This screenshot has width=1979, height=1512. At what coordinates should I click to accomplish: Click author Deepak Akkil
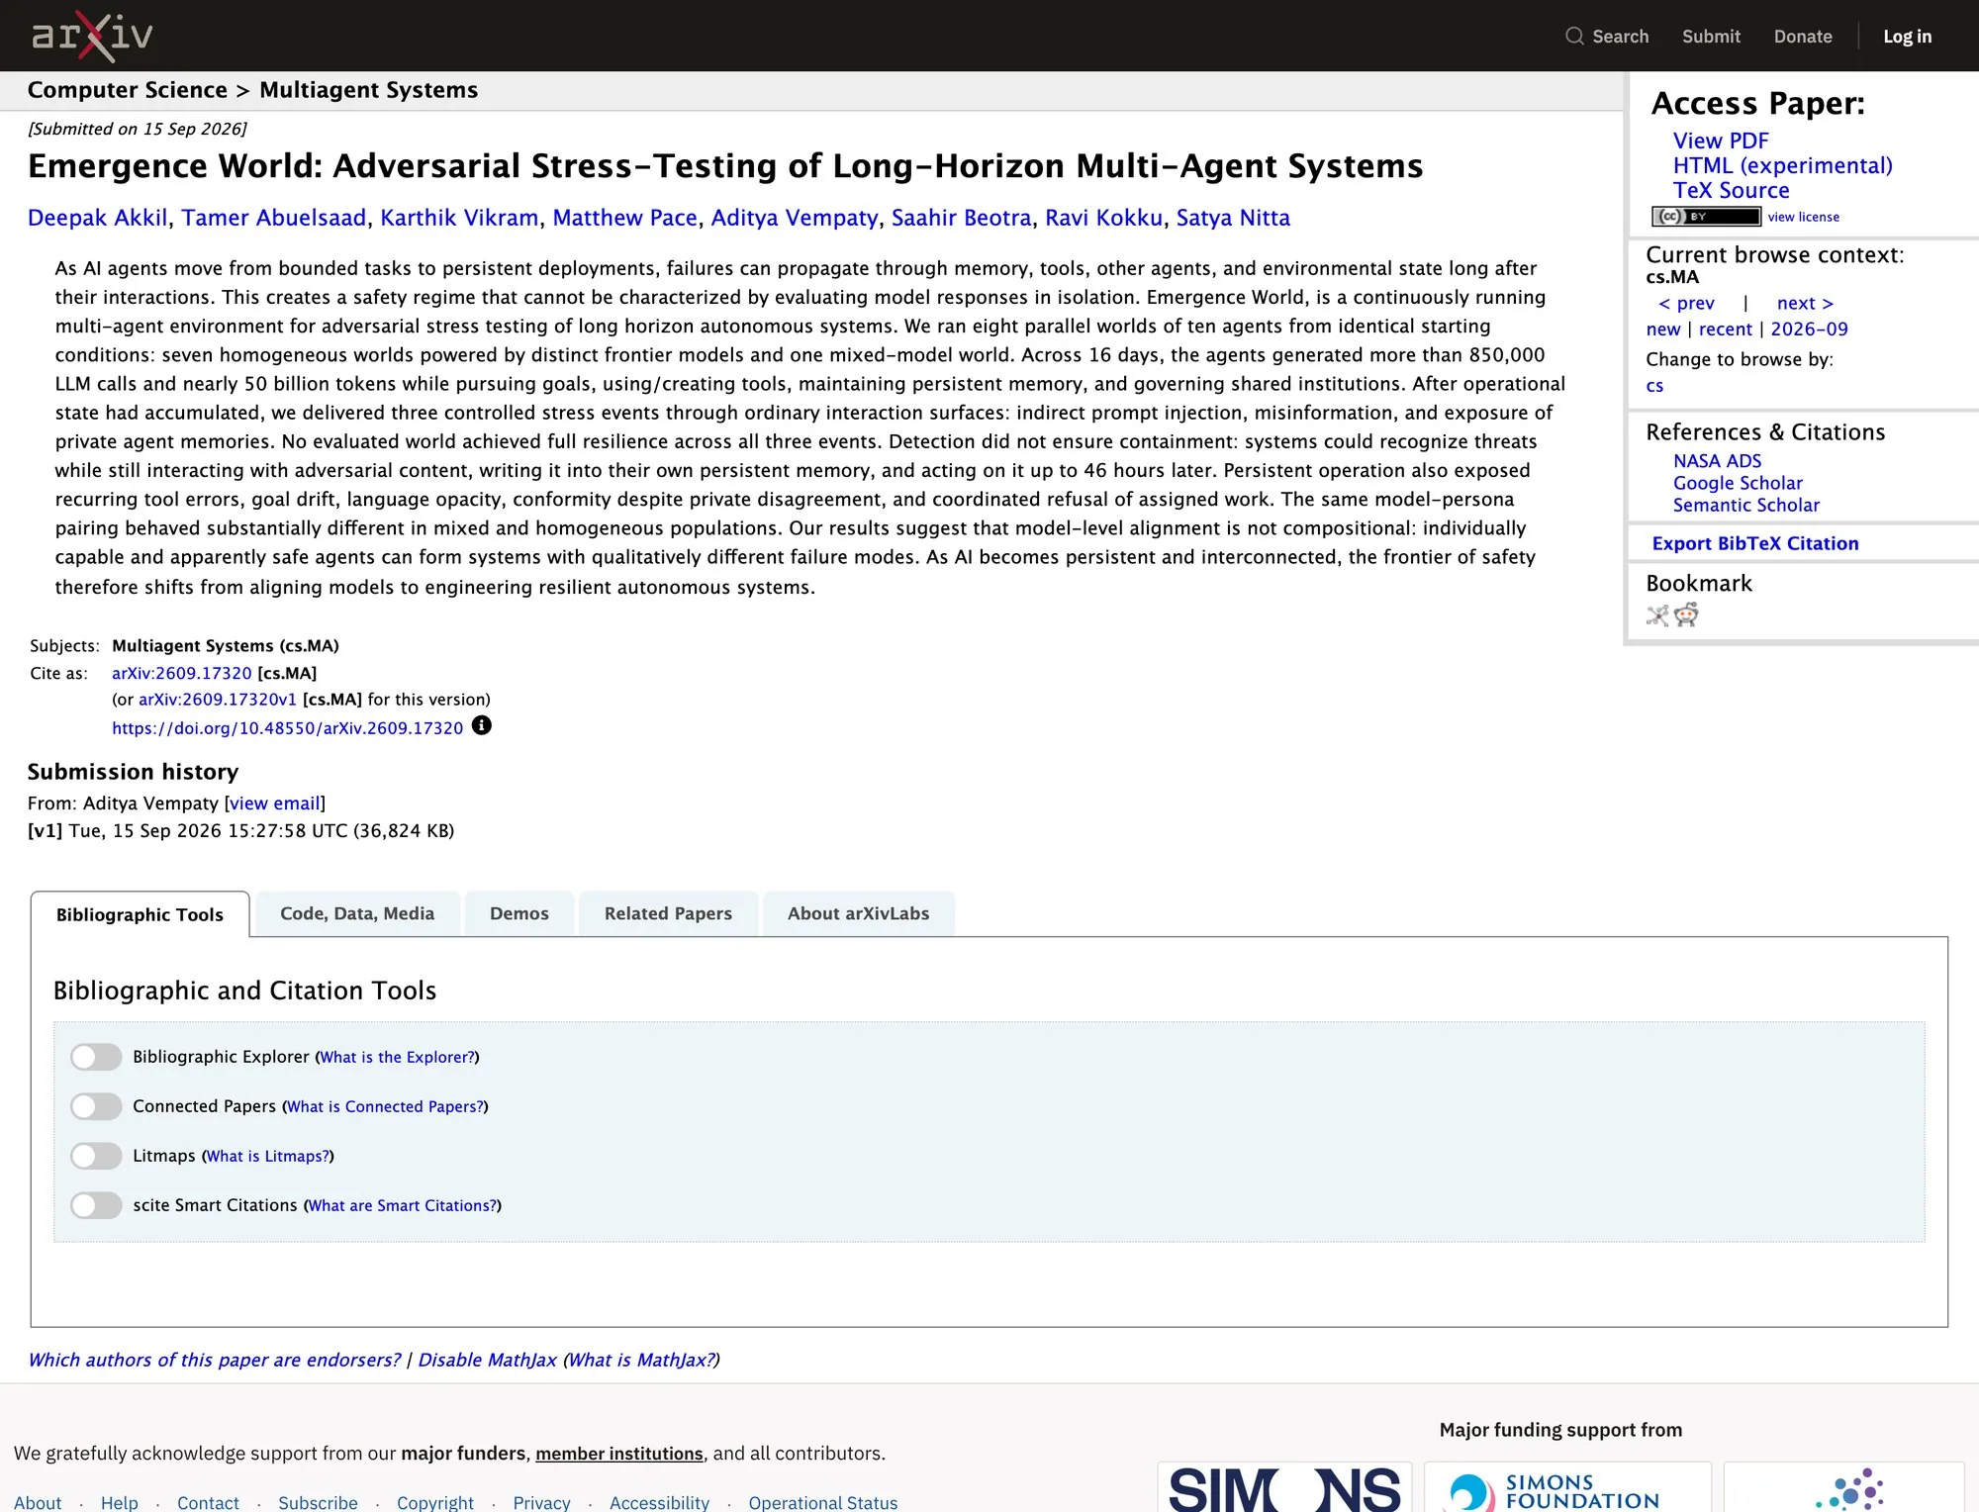(x=98, y=218)
